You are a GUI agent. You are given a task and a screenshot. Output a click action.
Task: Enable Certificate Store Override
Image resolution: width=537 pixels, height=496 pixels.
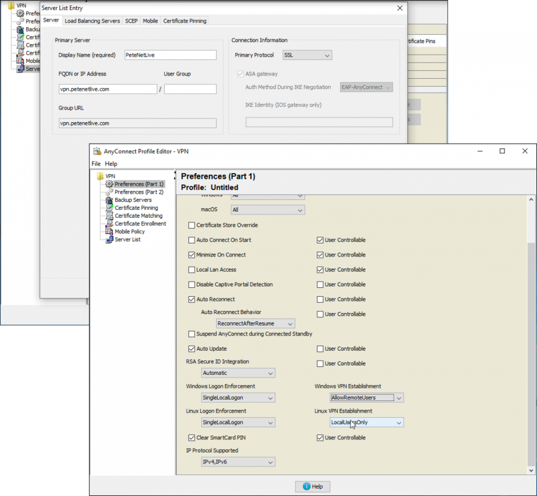pyautogui.click(x=192, y=225)
